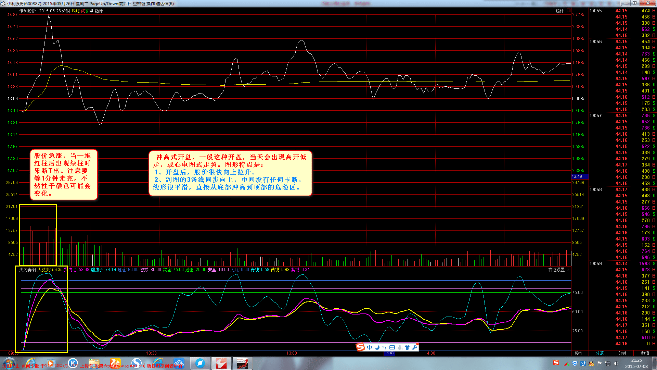Click the 大丈夫: 56.35 indicator value

point(50,270)
